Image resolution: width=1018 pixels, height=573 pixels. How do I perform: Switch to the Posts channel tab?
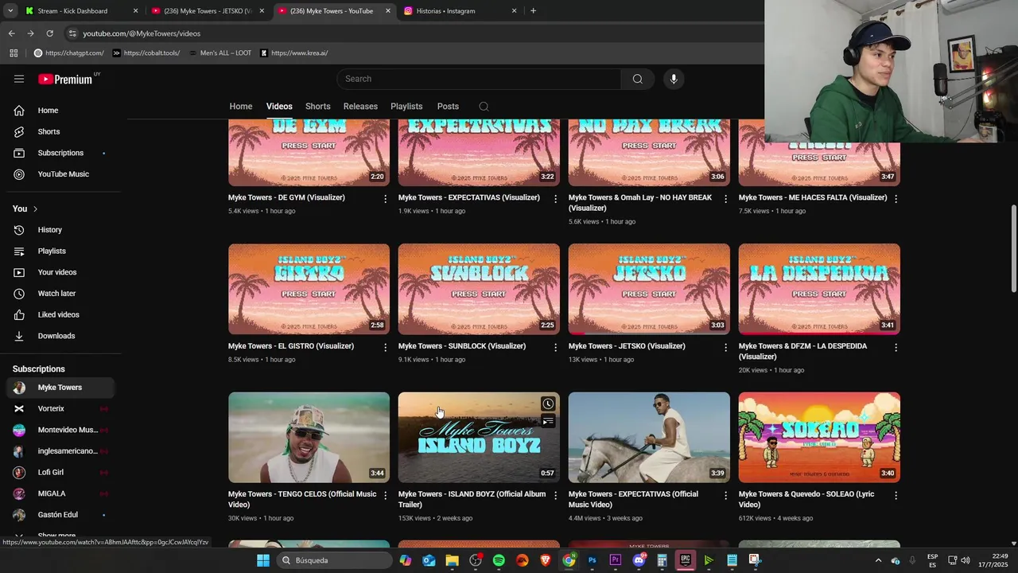click(x=448, y=107)
